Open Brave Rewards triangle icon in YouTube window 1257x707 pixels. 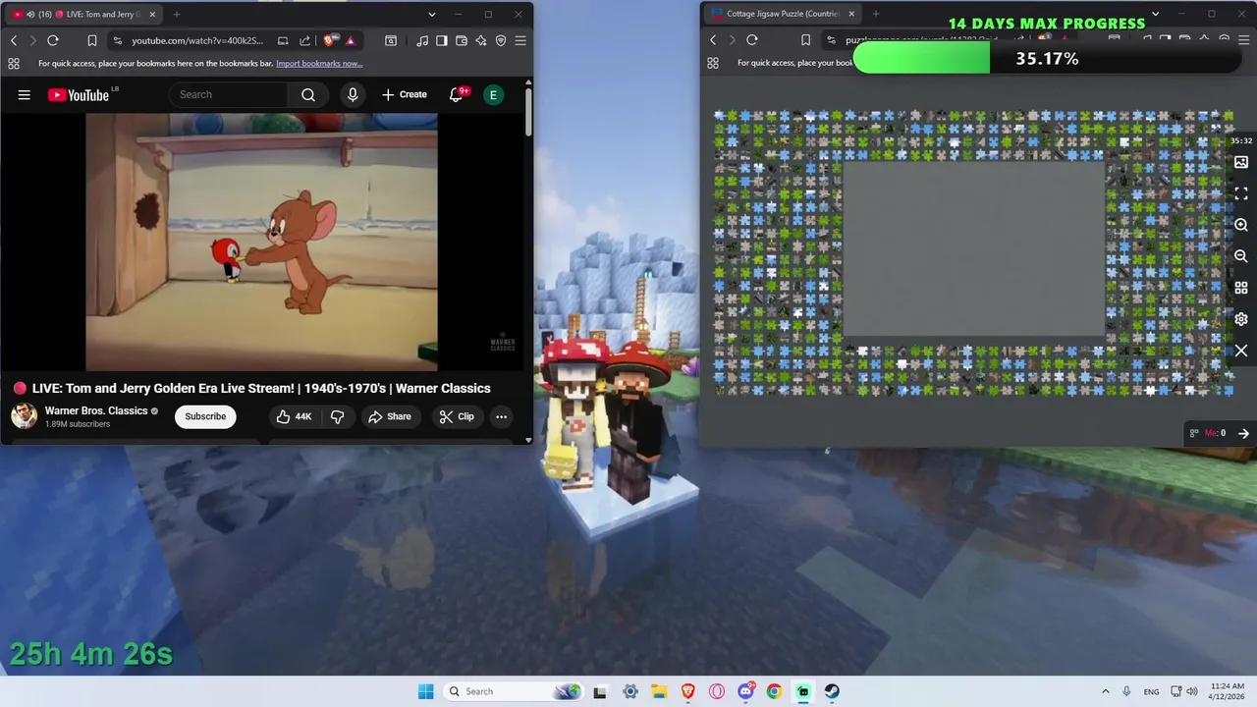(351, 40)
